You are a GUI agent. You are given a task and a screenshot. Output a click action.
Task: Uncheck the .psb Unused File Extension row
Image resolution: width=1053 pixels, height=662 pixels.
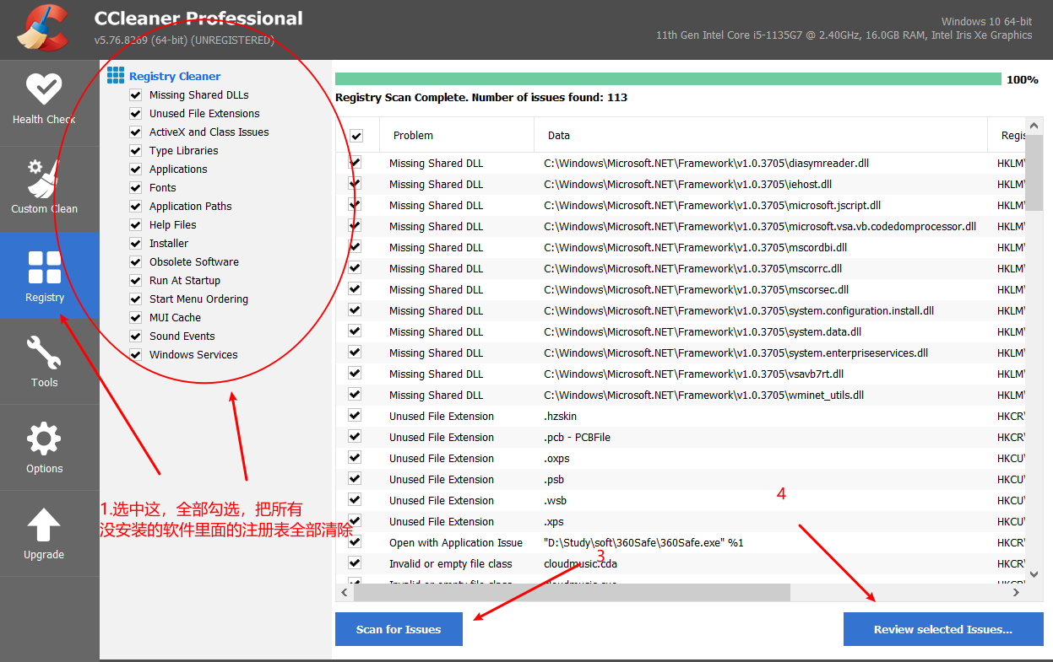point(354,478)
